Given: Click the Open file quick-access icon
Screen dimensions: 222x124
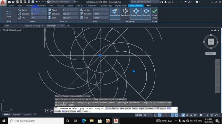Looking at the screenshot, I should click(x=13, y=2).
